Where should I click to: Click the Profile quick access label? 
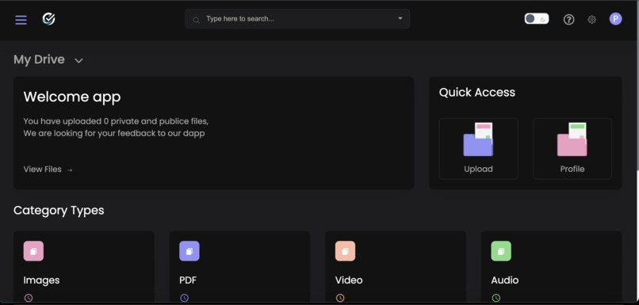pos(572,169)
